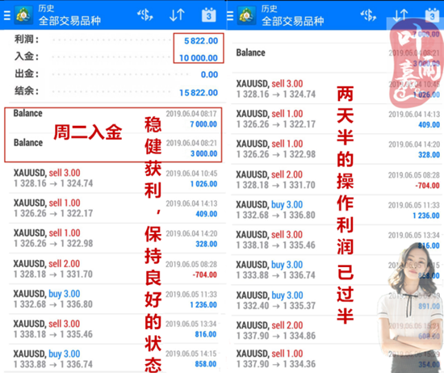The height and width of the screenshot is (373, 444).
Task: Select the 历史 heading in left panel
Action: click(x=46, y=8)
